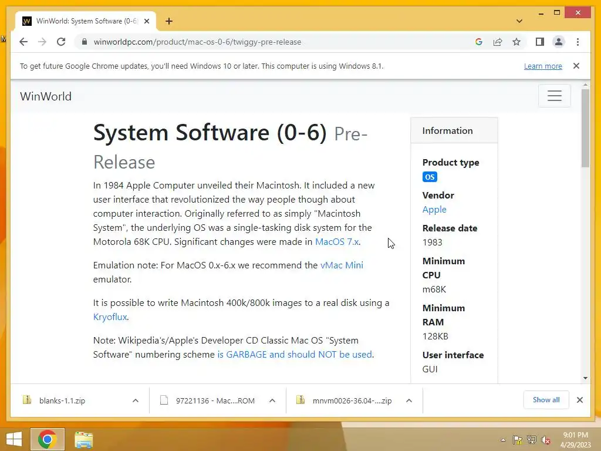Screen dimensions: 601x451
Task: Share this page icon
Action: pyautogui.click(x=498, y=42)
